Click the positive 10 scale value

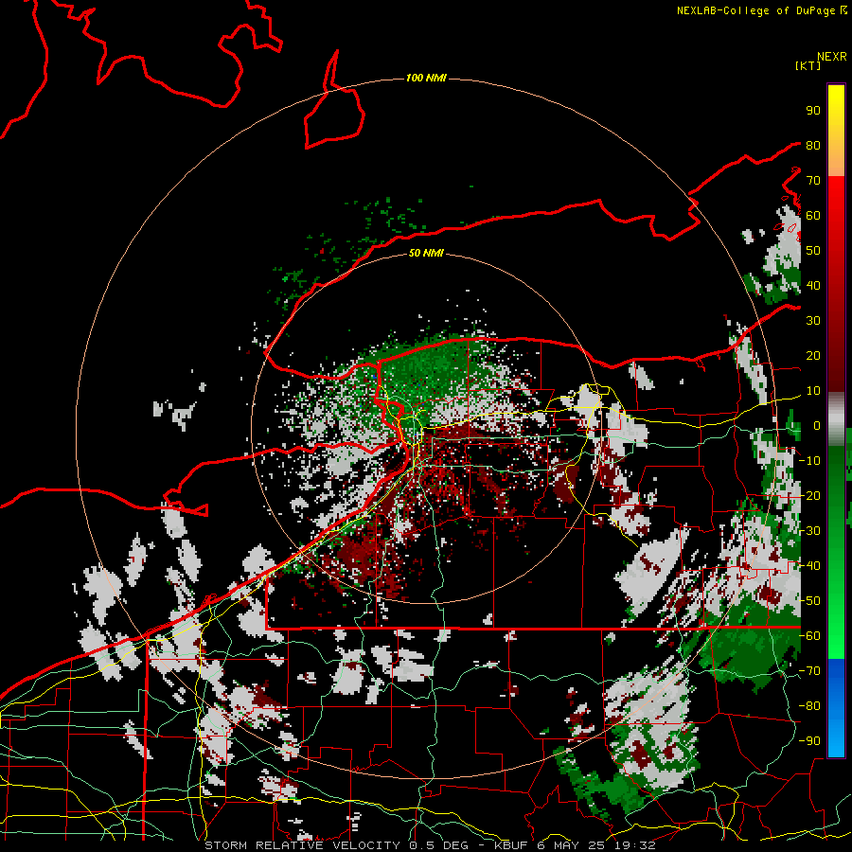click(813, 391)
